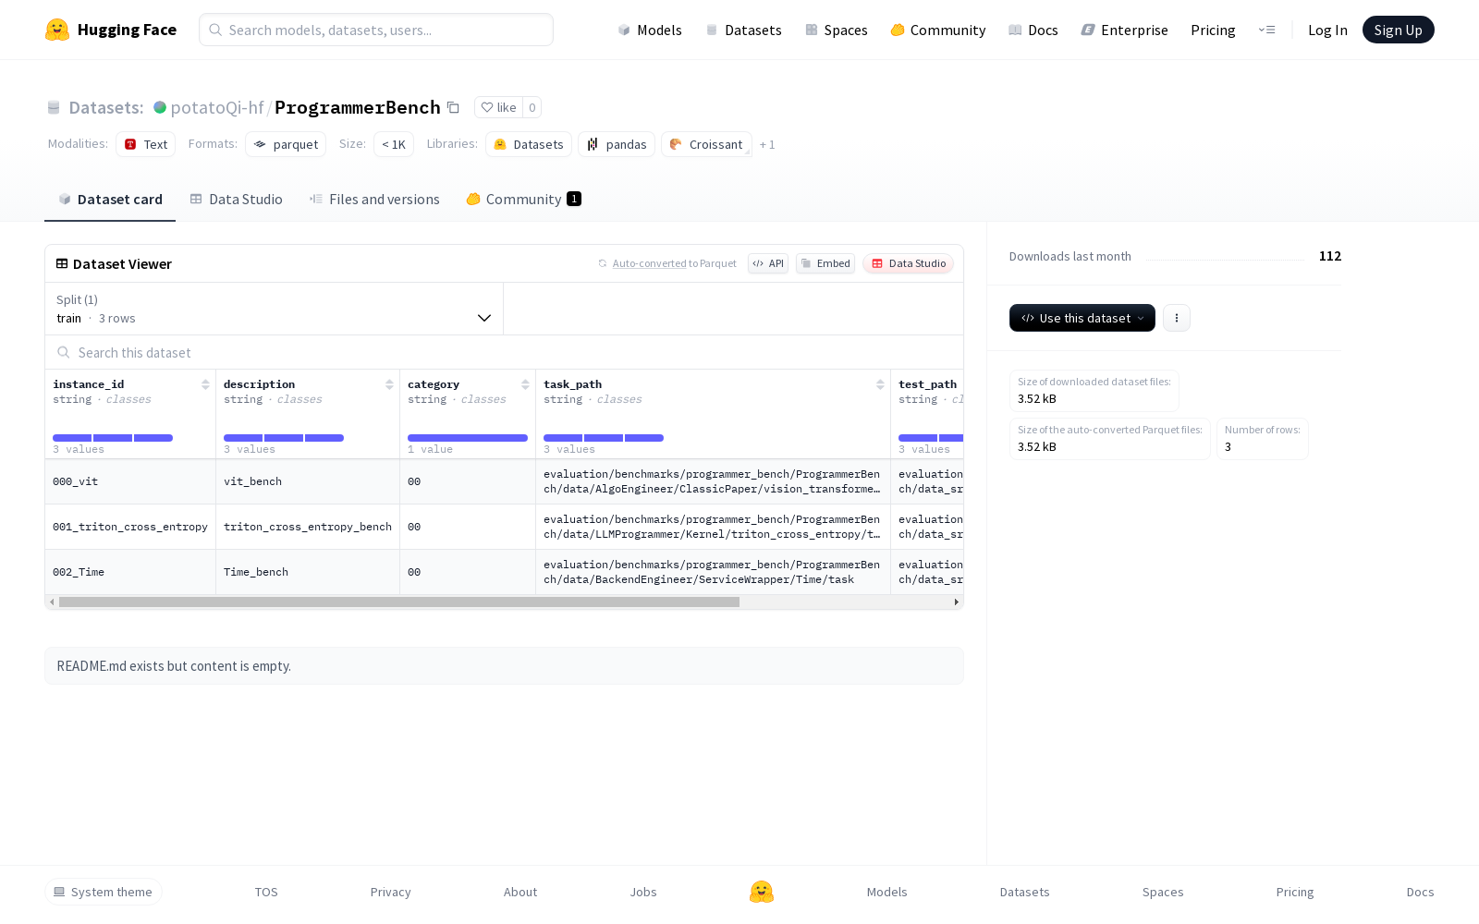Viewport: 1479px width, 924px height.
Task: Click the potatoQi-hf user avatar
Action: point(160,107)
